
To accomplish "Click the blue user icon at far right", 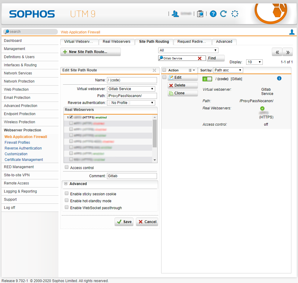I will (x=292, y=32).
